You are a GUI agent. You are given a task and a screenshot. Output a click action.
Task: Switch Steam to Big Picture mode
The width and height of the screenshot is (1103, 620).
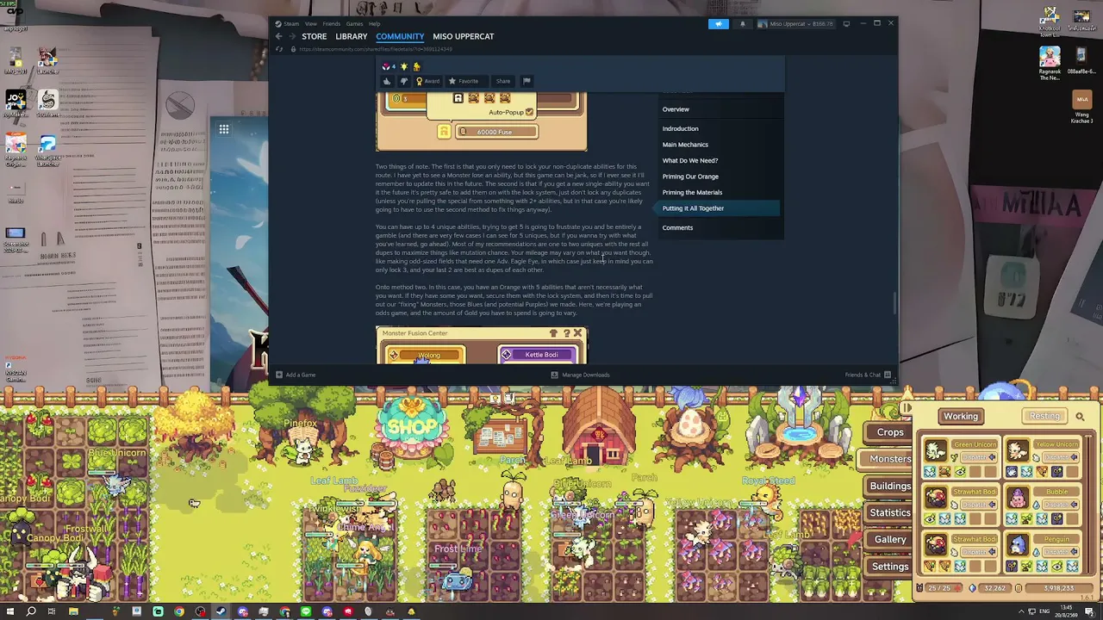(846, 23)
